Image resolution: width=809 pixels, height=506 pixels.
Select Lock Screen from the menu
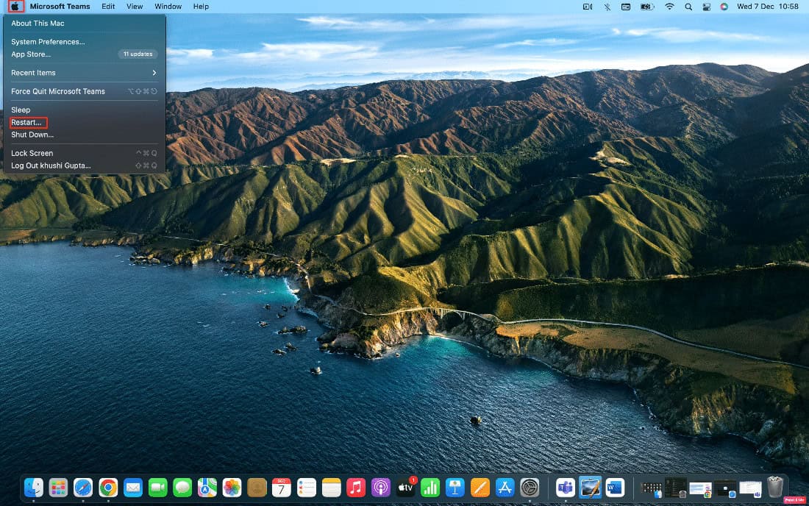(30, 152)
